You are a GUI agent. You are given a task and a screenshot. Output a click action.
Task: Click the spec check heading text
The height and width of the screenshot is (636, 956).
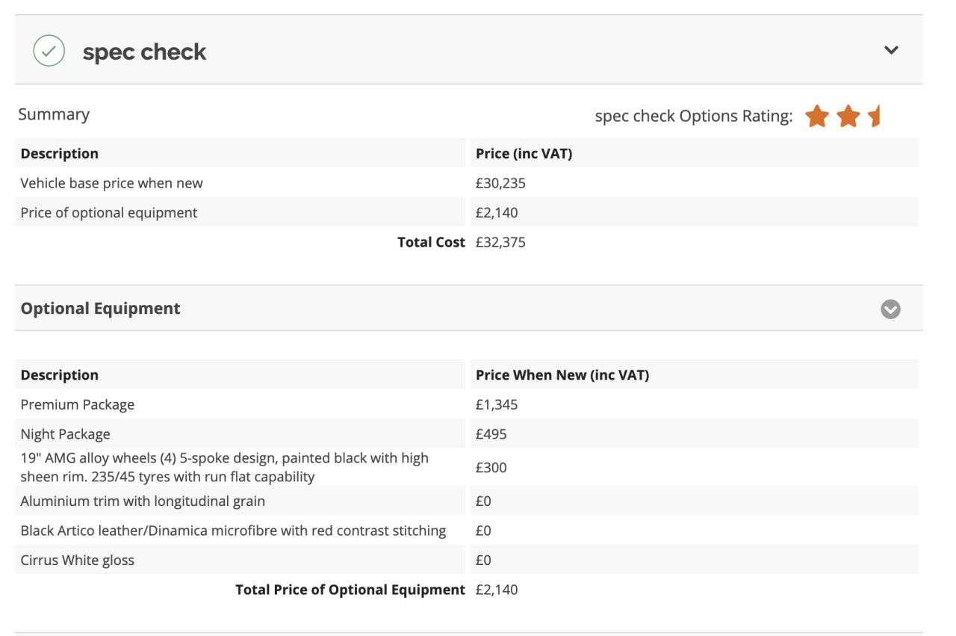coord(144,52)
